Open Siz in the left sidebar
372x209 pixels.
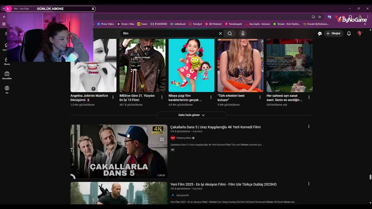7,90
